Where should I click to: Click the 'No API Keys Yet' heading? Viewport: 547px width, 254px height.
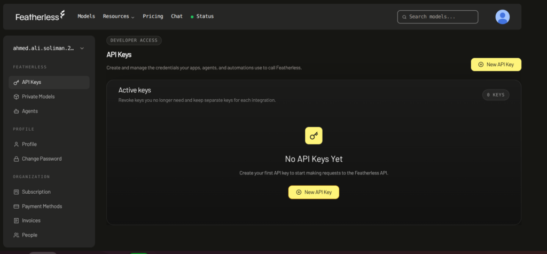pos(314,159)
